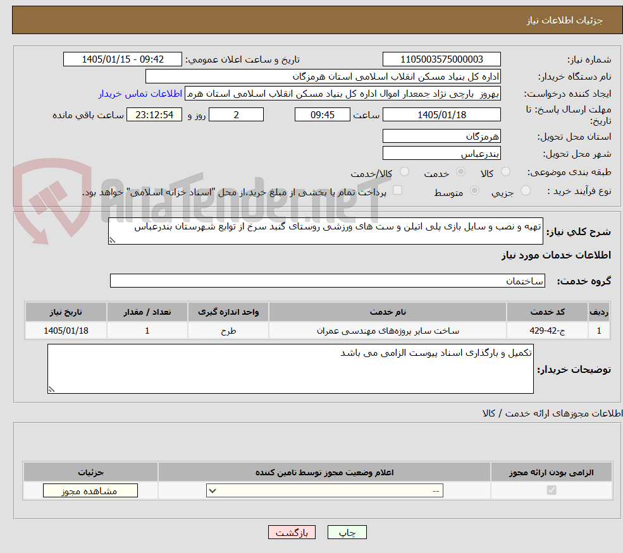Select the کالا/خدمت radio button
Screen dimensions: 623x553
[x=404, y=171]
